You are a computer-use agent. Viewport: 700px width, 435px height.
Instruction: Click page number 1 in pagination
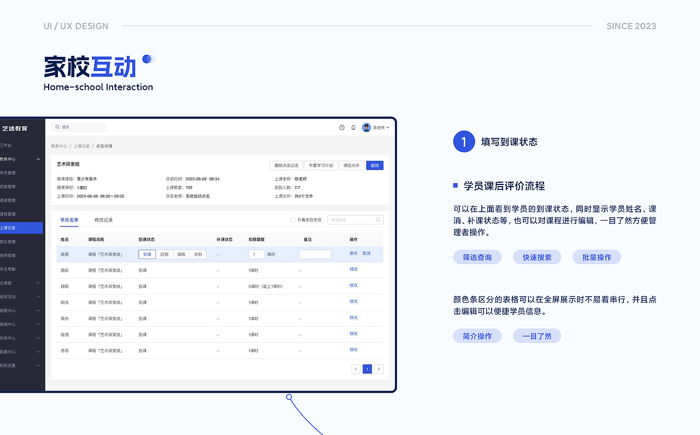tap(367, 369)
